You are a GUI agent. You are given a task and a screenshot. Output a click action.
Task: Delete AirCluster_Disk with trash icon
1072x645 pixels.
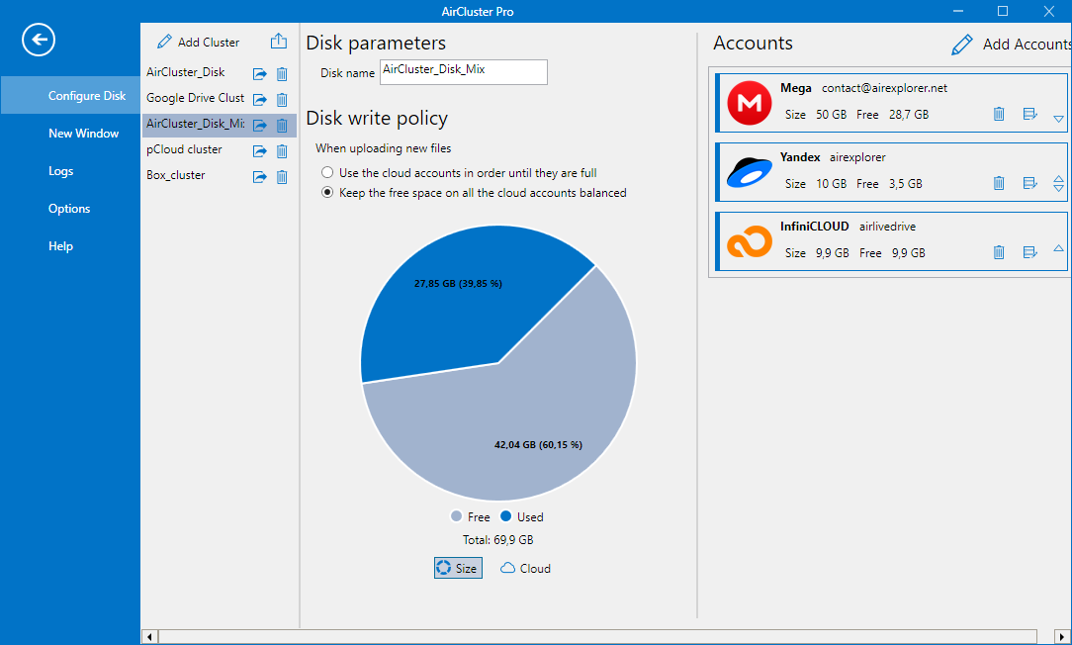pos(282,74)
